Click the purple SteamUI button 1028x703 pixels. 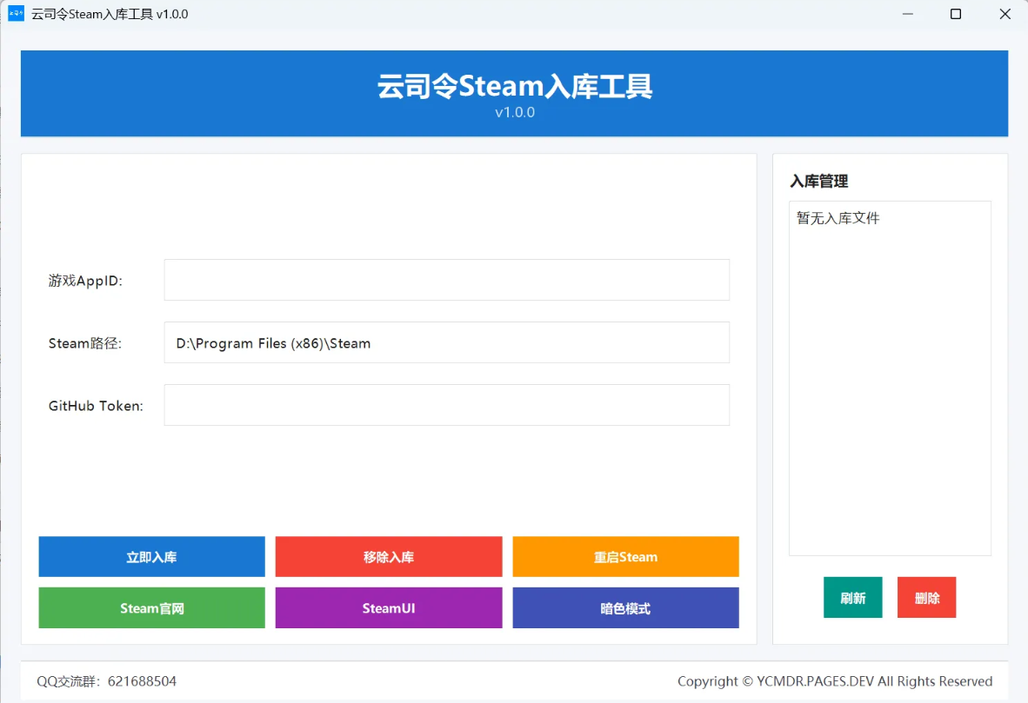coord(388,608)
